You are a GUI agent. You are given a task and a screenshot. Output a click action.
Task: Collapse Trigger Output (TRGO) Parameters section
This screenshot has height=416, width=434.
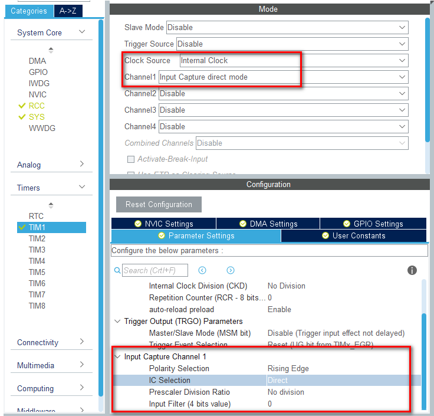(x=117, y=321)
